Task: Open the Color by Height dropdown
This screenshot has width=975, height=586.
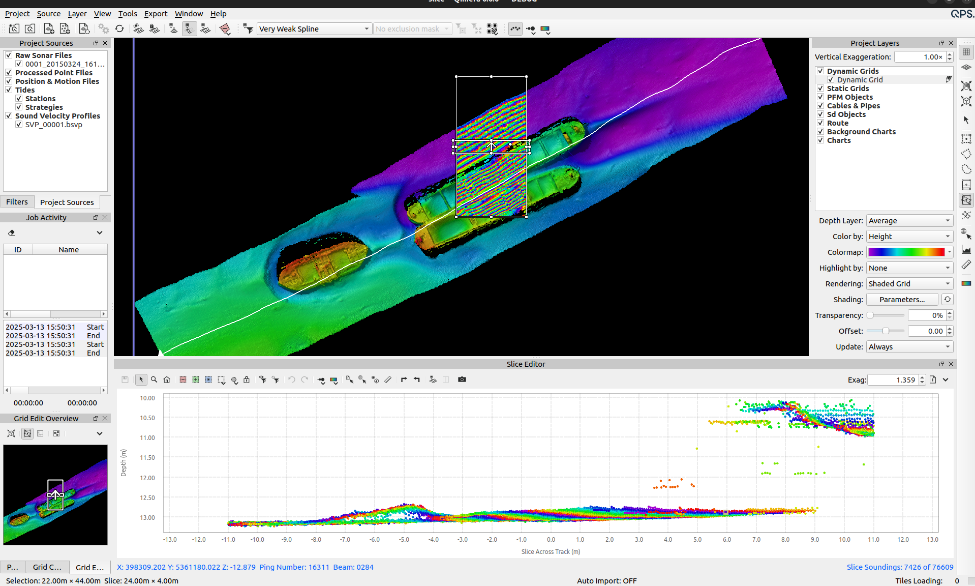Action: pos(909,237)
